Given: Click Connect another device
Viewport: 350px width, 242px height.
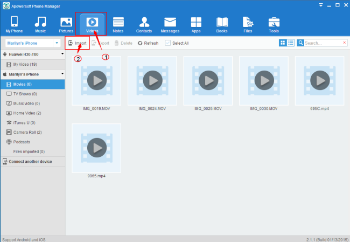Looking at the screenshot, I should [33, 162].
